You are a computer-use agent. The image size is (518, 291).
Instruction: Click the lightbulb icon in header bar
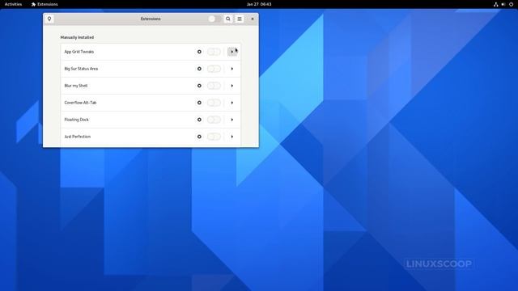[x=49, y=19]
